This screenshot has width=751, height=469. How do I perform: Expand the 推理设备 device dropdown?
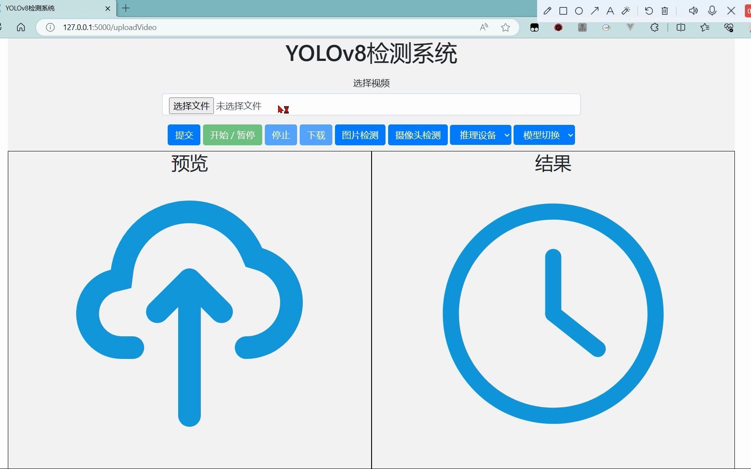click(480, 135)
